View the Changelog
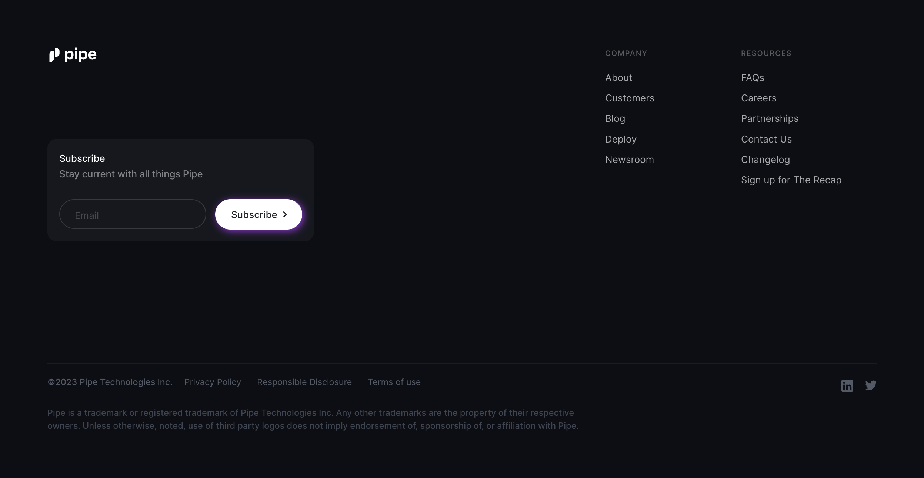This screenshot has height=478, width=924. click(765, 159)
